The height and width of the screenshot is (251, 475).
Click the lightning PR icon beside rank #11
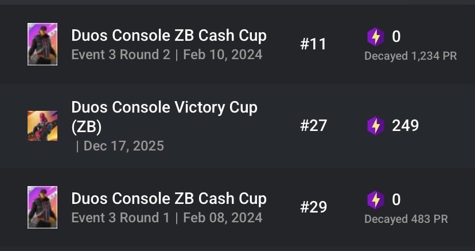click(x=376, y=37)
